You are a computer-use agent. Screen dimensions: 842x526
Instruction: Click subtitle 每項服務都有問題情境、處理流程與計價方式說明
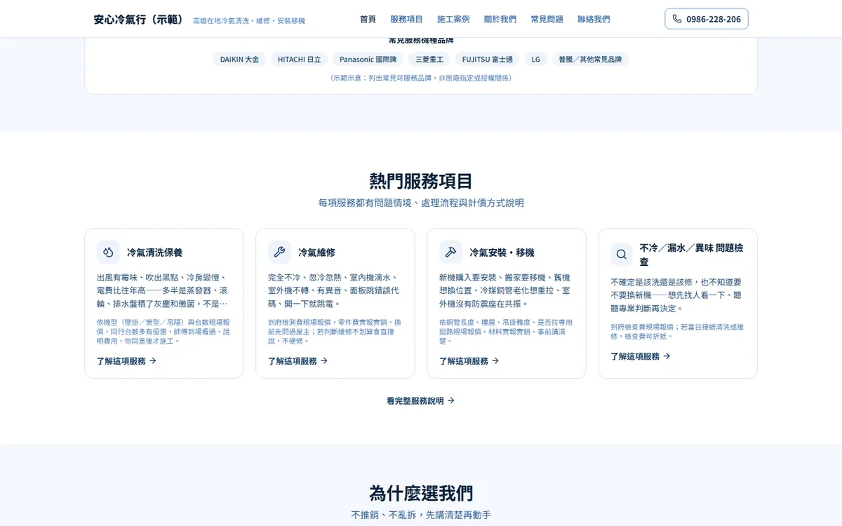tap(421, 203)
